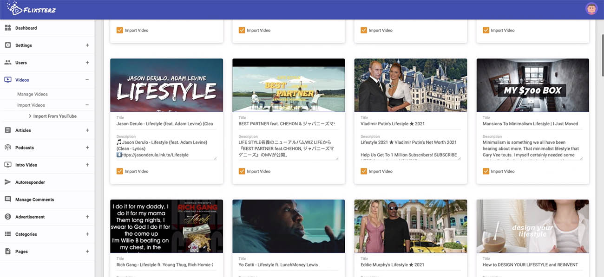Click the Flixsterz logo
The width and height of the screenshot is (604, 277).
(32, 8)
